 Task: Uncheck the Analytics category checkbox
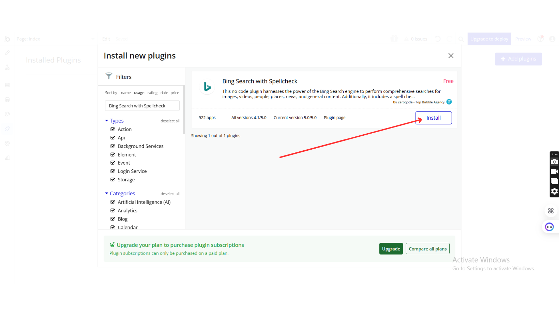click(113, 211)
